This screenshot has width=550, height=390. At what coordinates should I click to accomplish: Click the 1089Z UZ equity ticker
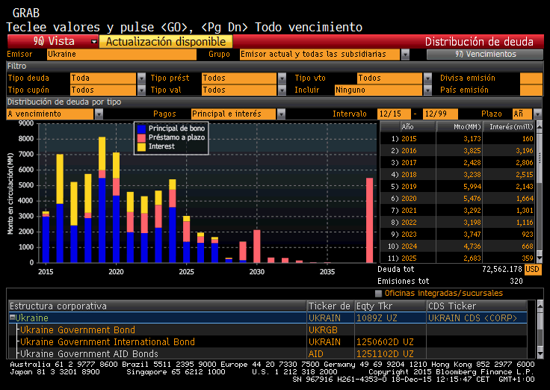377,318
